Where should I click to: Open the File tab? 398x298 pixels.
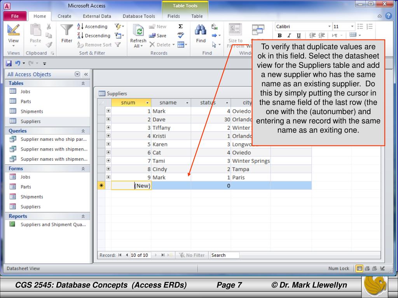(15, 16)
